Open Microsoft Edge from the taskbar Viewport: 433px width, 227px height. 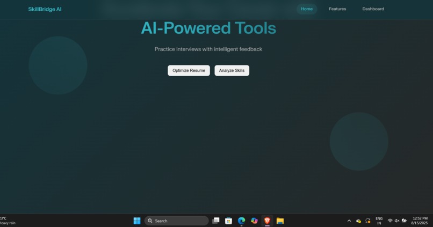241,221
